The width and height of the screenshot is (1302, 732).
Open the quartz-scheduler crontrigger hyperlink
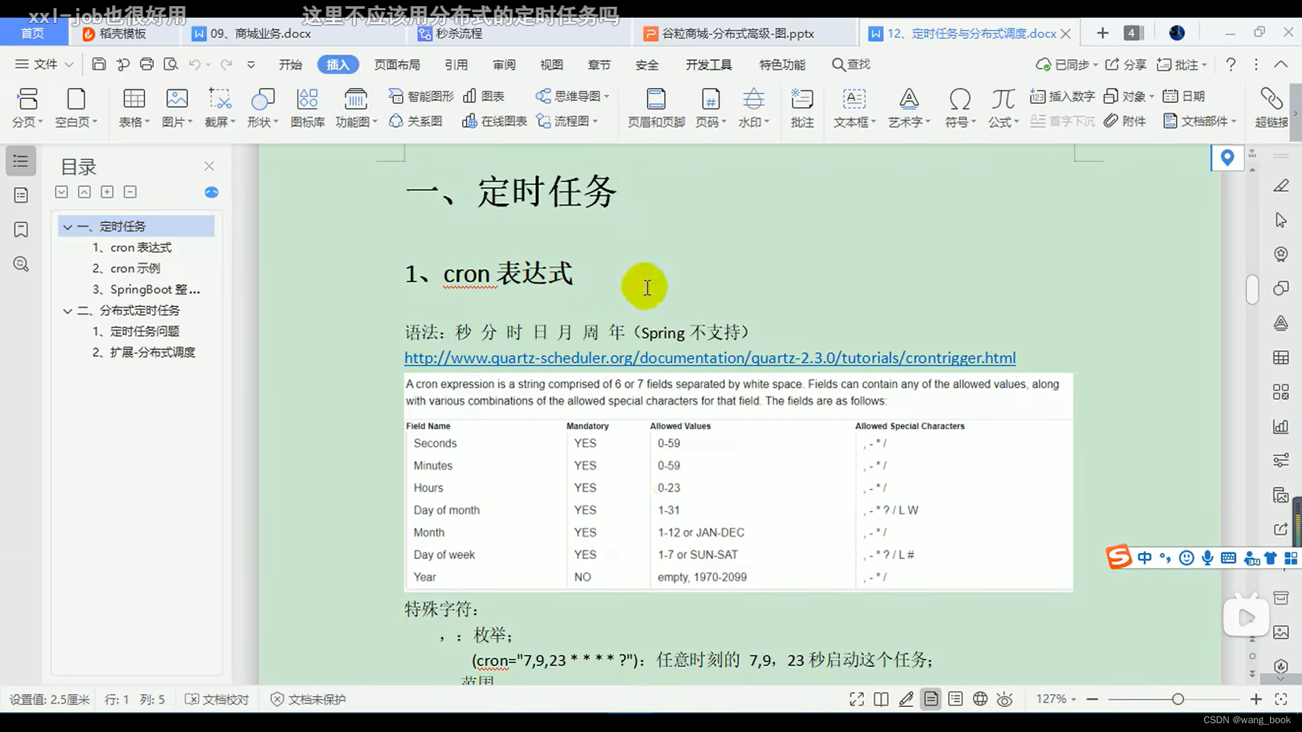click(710, 358)
